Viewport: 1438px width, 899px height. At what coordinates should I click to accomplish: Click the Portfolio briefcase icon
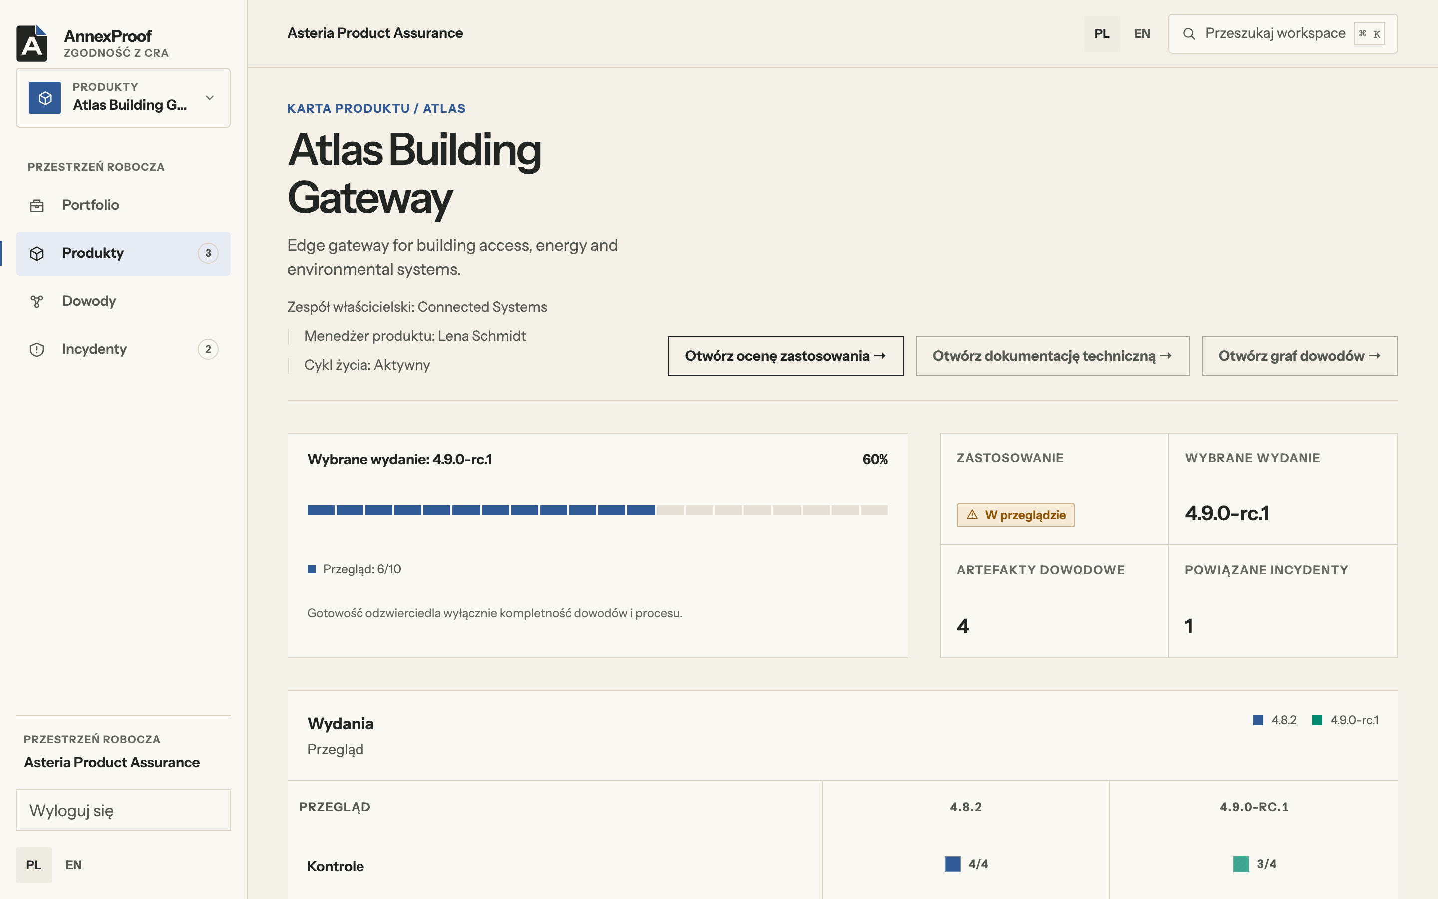pos(37,206)
